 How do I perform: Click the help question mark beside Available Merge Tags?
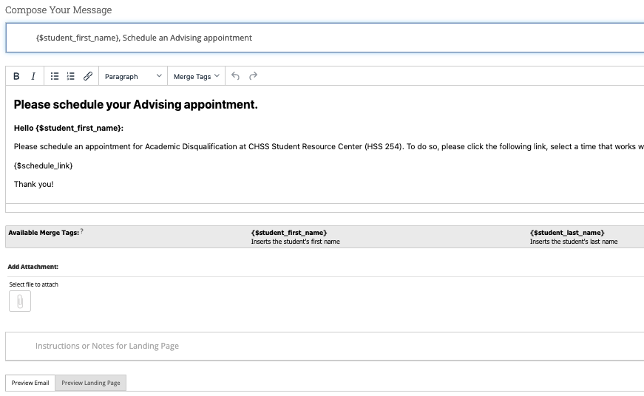82,231
